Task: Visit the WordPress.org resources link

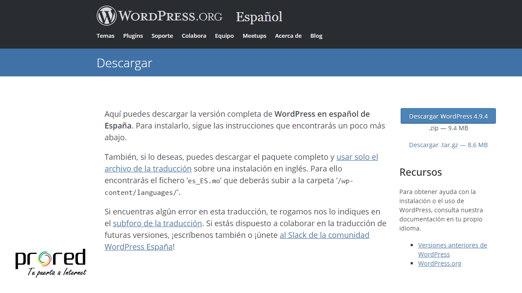Action: [x=439, y=263]
